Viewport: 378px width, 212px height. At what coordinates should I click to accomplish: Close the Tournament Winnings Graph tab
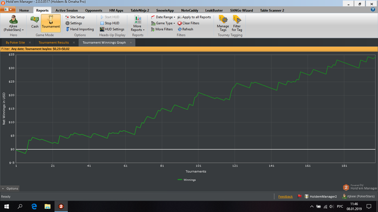[x=131, y=43]
